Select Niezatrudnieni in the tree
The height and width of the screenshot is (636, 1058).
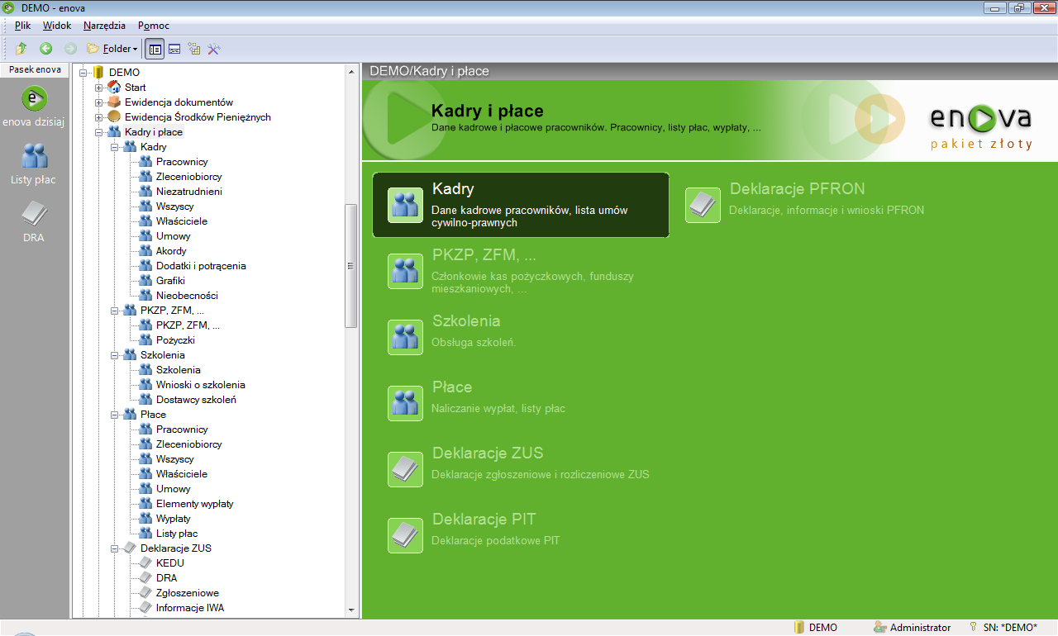click(188, 192)
